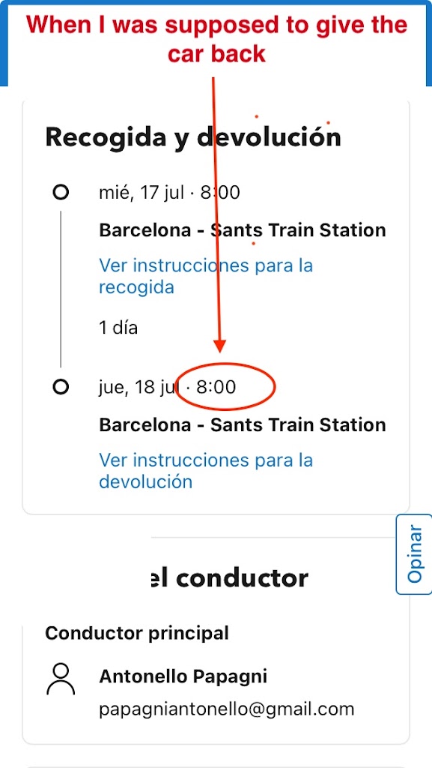Click the return timeline circle marker
The image size is (432, 768).
point(61,388)
